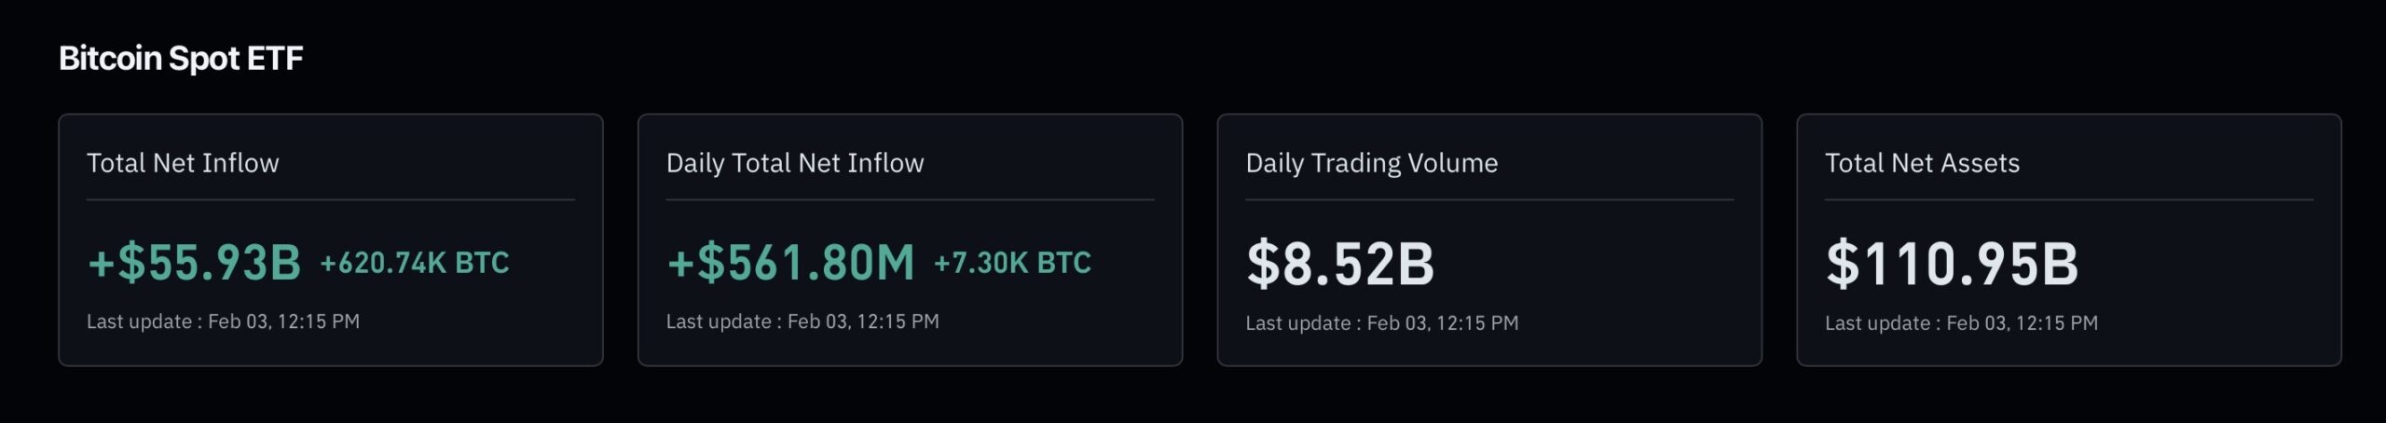Click Last update text under Daily Total Net Inflow

pyautogui.click(x=802, y=321)
